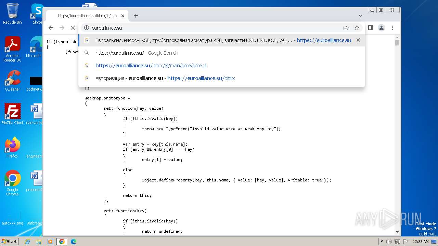Viewport: 438px width, 246px height.
Task: Open Microsoft Edge taskbar icon
Action: coord(73,242)
